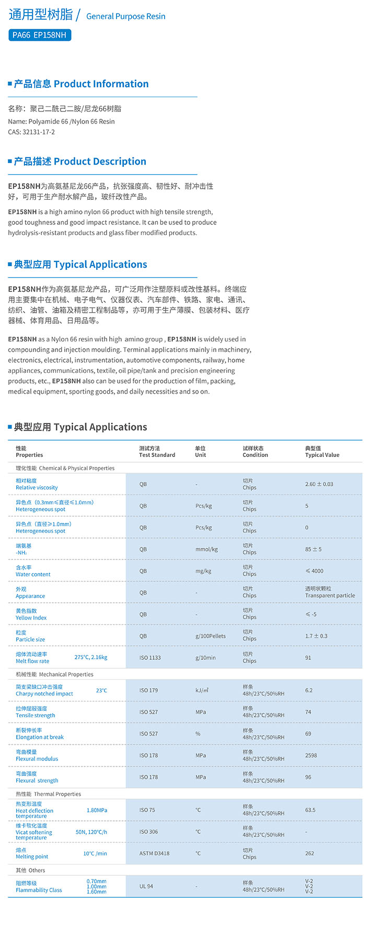Screen dimensions: 371x927
Task: Click blue square bullet beside Product Information
Action: [x=10, y=84]
